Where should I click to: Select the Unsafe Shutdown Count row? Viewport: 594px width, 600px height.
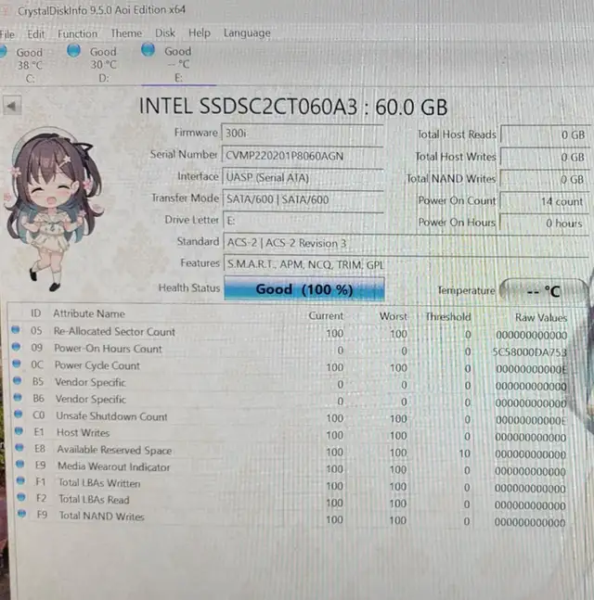pos(291,417)
